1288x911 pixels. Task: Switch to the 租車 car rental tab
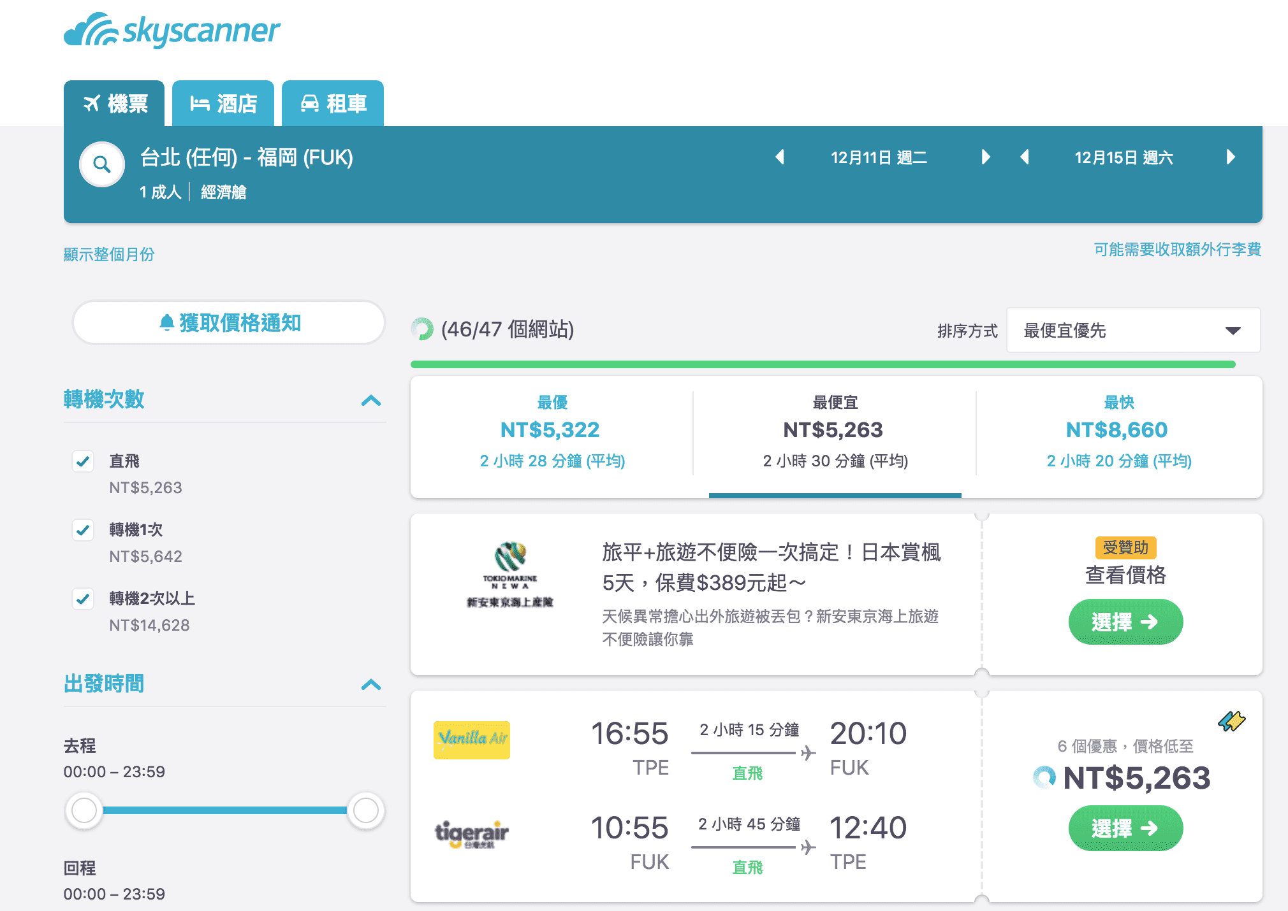pos(333,103)
